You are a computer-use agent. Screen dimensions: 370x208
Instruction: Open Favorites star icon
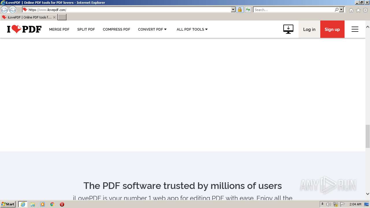click(358, 10)
